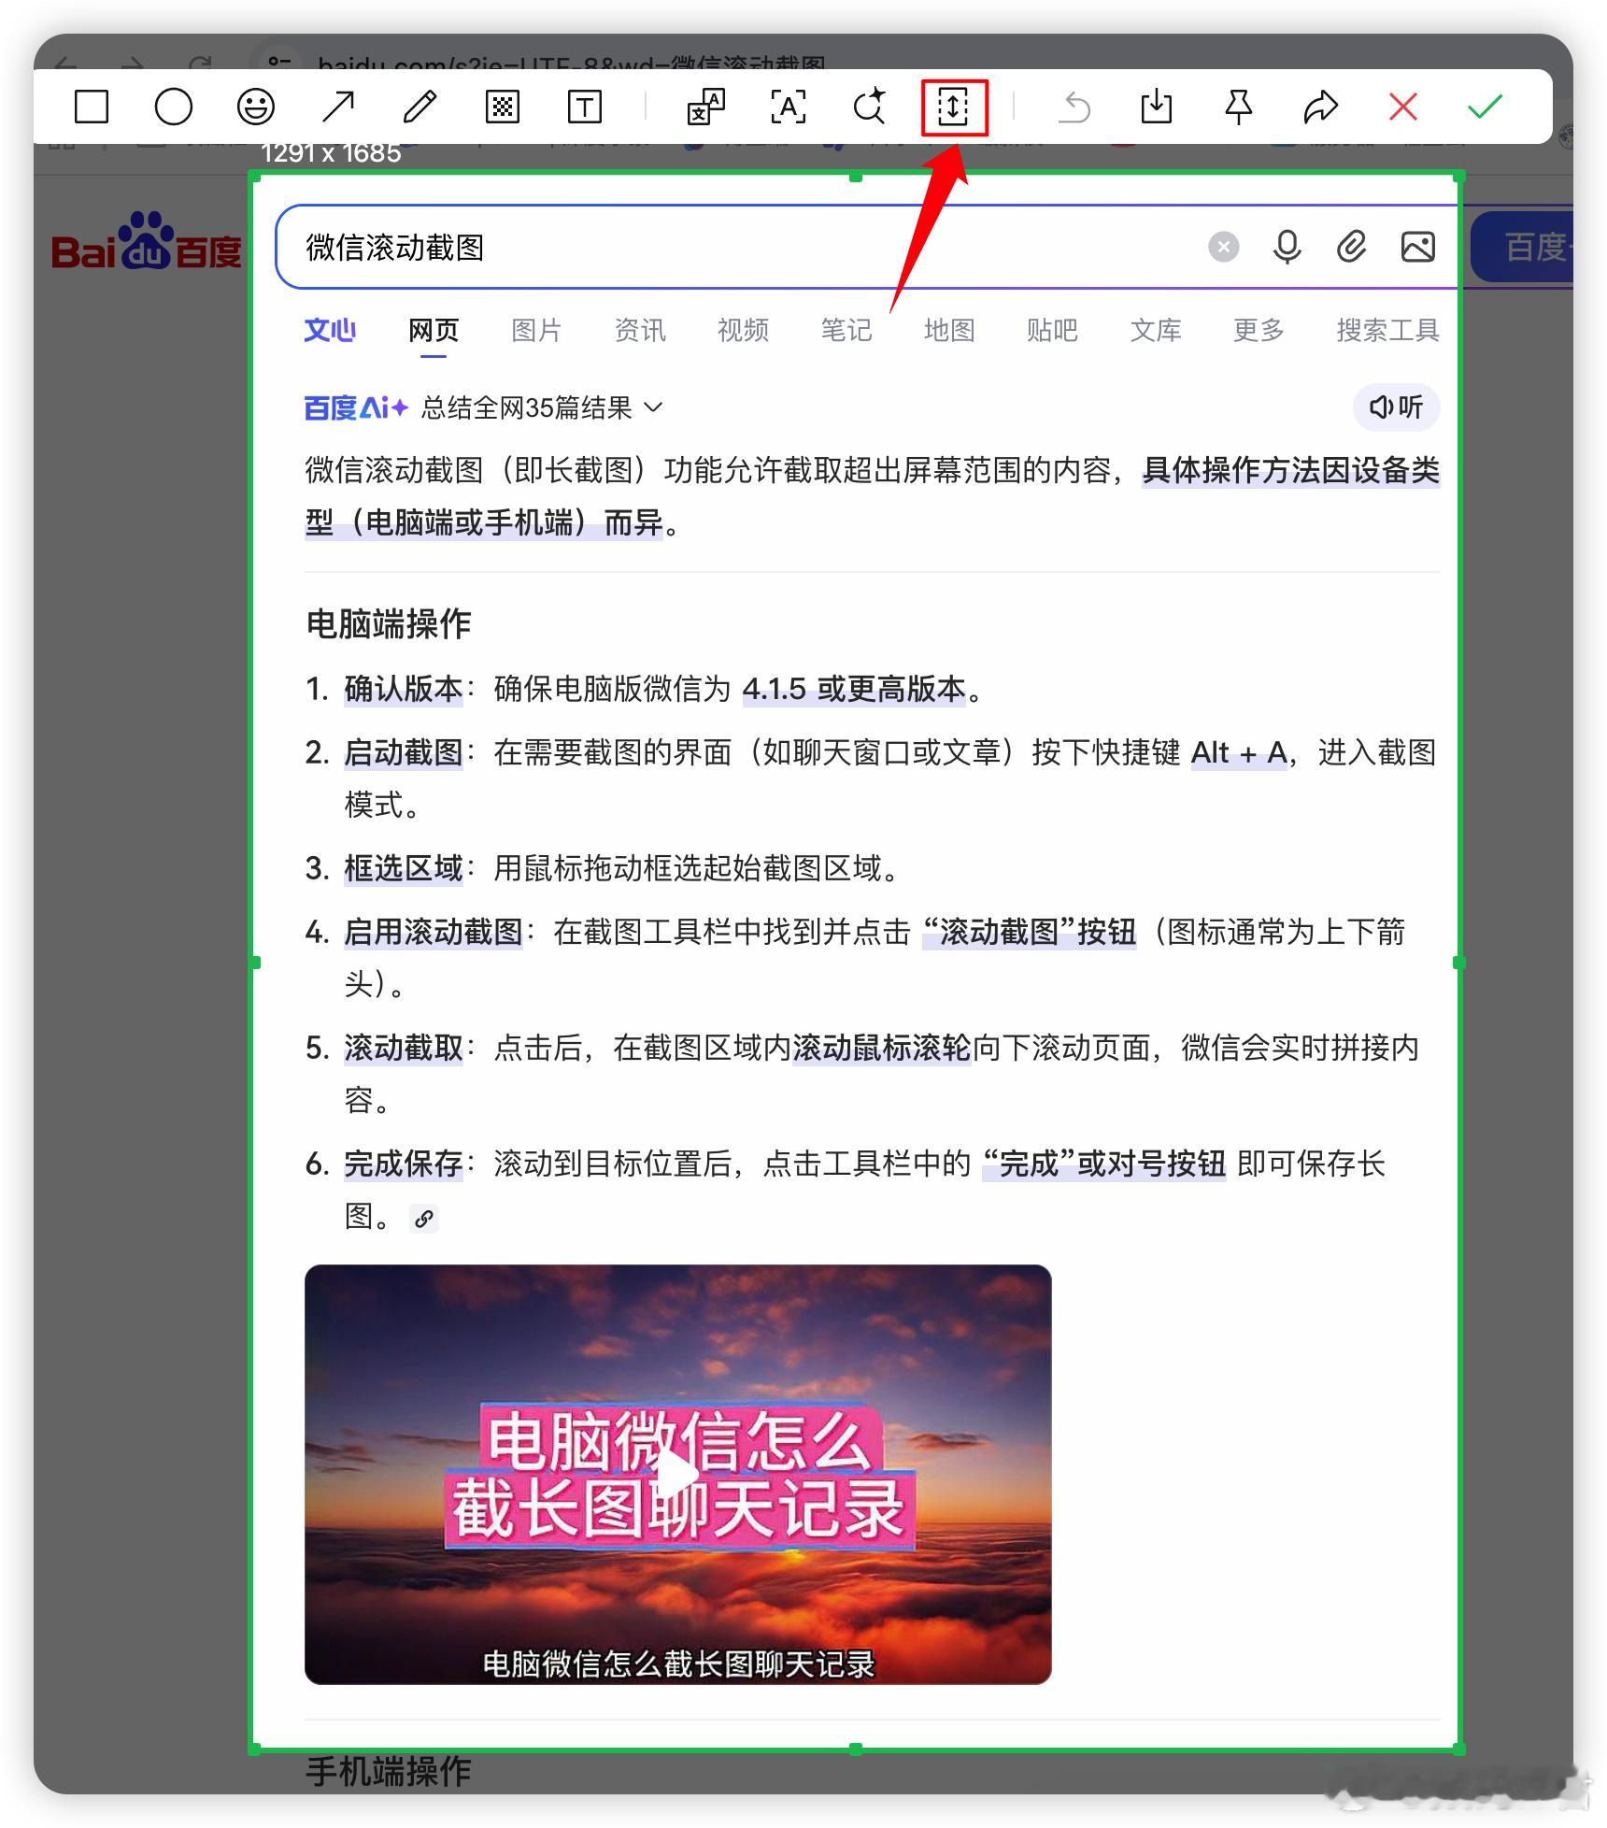Switch to the 视频 tab
This screenshot has height=1828, width=1607.
click(743, 330)
